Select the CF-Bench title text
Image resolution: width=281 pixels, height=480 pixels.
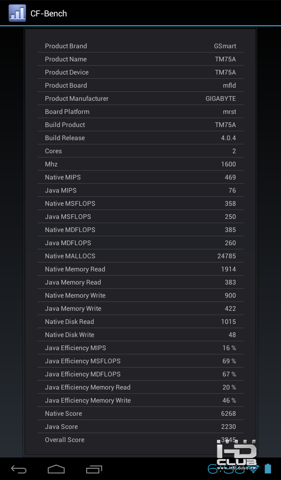point(49,14)
